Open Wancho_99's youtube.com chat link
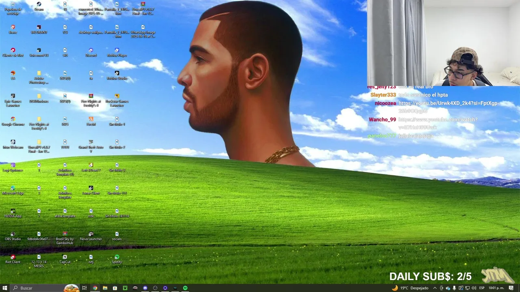520x292 pixels. pos(438,123)
